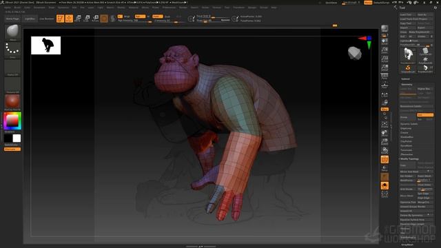Click the Frame icon in right shelf
This screenshot has width=441, height=248.
[x=384, y=125]
